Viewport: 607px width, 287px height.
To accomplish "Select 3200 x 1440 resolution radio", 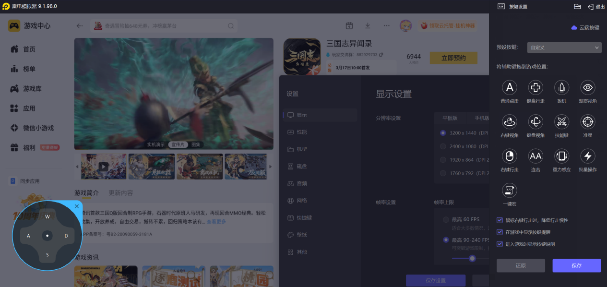I will [x=443, y=133].
